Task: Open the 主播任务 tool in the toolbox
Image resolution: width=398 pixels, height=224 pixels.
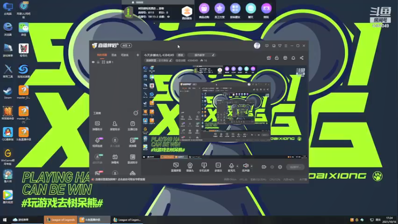Action: click(x=132, y=126)
